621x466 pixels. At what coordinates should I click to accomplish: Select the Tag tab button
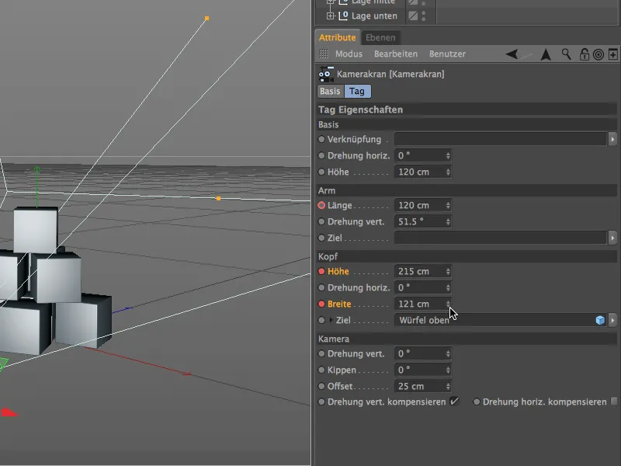(x=357, y=91)
